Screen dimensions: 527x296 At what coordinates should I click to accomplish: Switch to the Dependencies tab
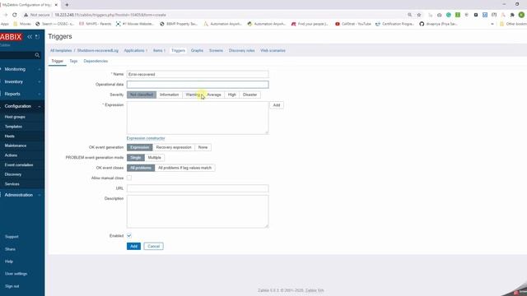pos(96,61)
